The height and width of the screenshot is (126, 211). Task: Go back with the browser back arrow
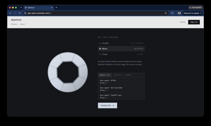(x=10, y=13)
